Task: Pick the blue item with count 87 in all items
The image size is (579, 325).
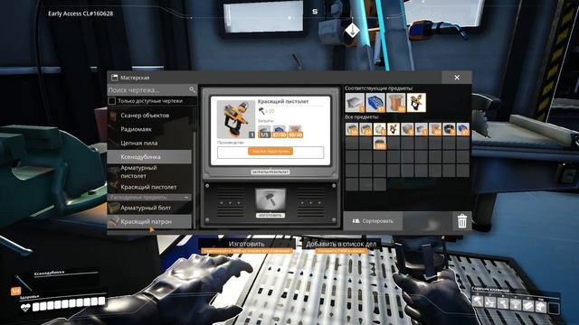Action: [463, 129]
